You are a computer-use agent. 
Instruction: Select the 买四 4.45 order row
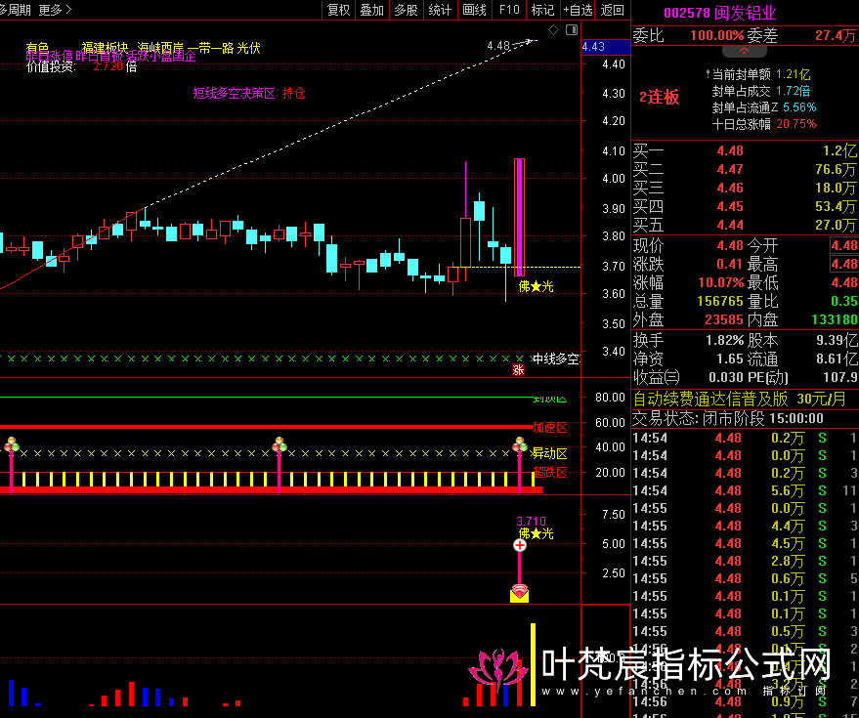(745, 206)
